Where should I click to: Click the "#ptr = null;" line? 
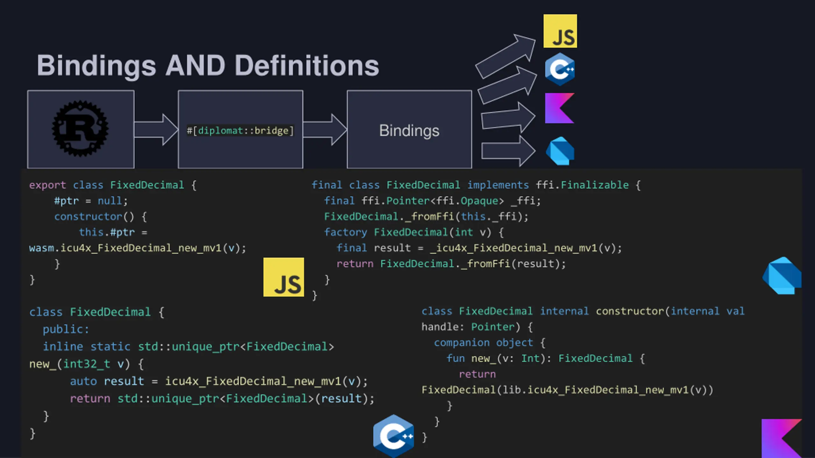click(91, 201)
